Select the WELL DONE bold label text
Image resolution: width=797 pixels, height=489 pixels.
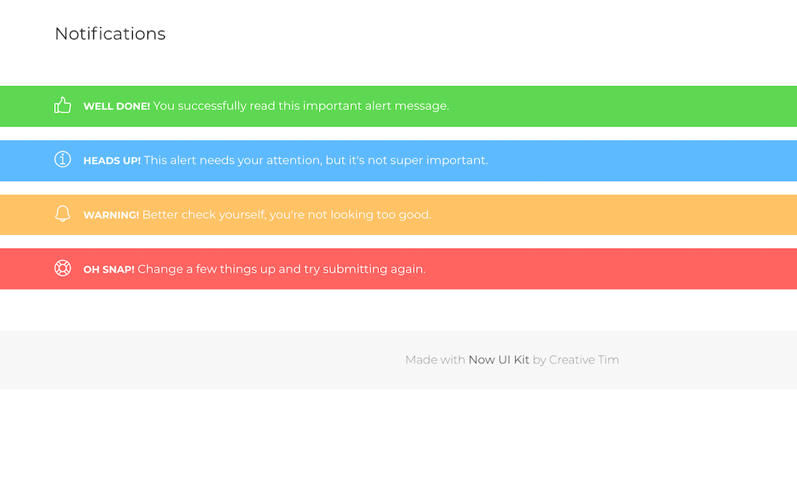(116, 105)
